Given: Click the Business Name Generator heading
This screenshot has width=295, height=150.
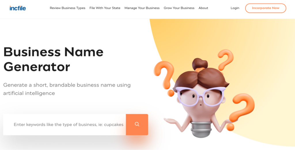Looking at the screenshot, I should (53, 59).
